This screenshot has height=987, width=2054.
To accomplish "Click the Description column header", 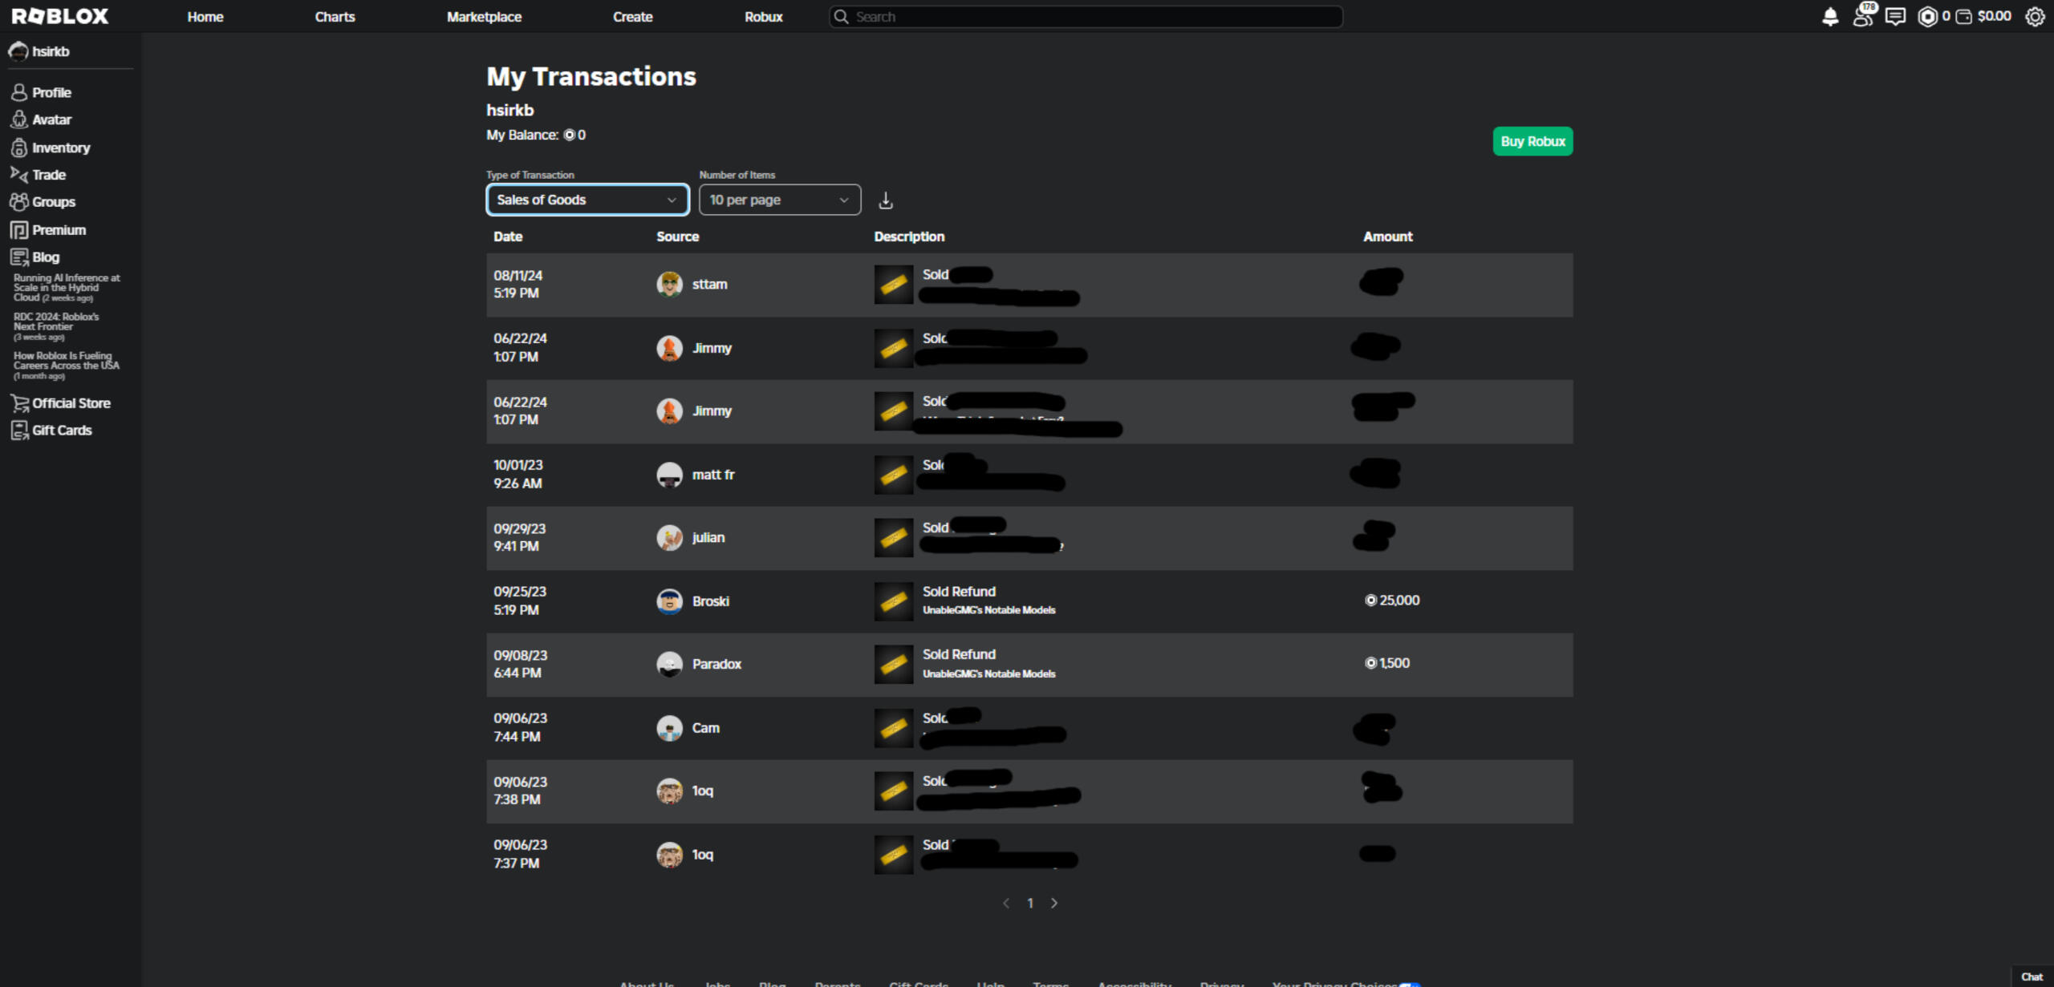I will [x=909, y=237].
